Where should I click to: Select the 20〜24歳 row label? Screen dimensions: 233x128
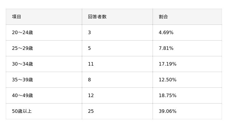coord(22,33)
